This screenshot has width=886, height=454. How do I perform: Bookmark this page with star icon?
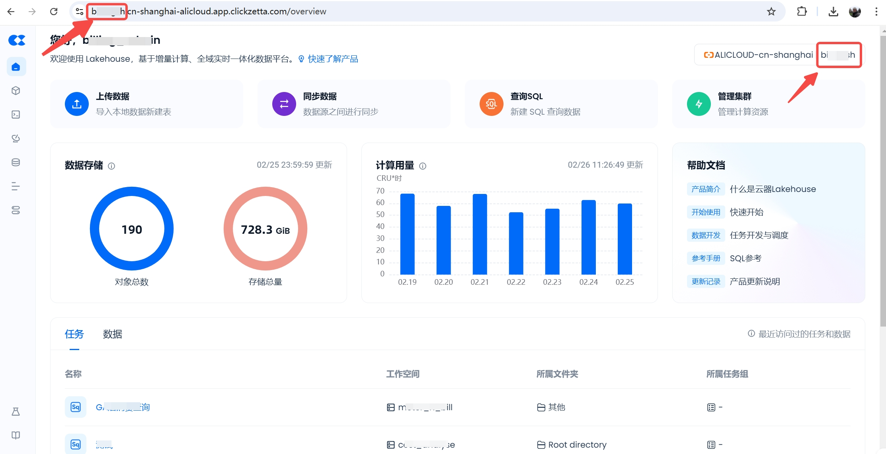point(771,12)
